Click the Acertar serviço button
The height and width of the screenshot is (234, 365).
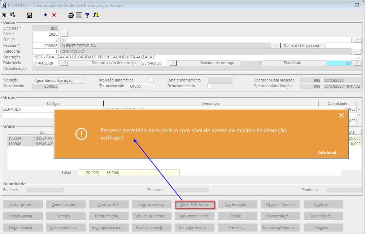point(152,204)
